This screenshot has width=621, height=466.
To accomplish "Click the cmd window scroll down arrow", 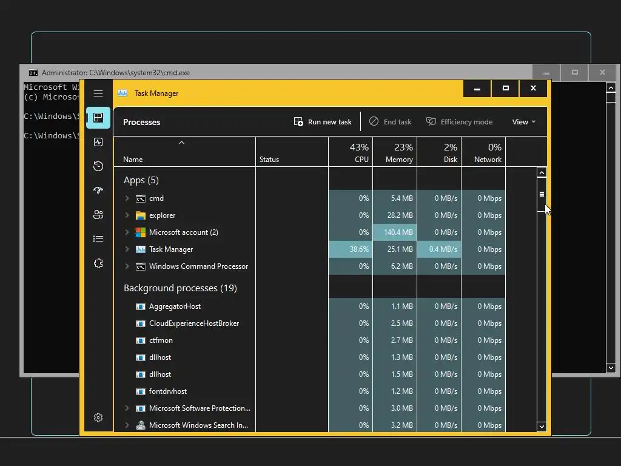I will (611, 368).
